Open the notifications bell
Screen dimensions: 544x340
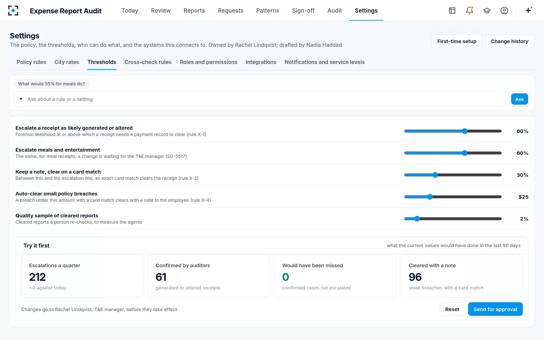pos(470,11)
